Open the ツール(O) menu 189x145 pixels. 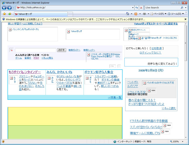(x=176, y=14)
